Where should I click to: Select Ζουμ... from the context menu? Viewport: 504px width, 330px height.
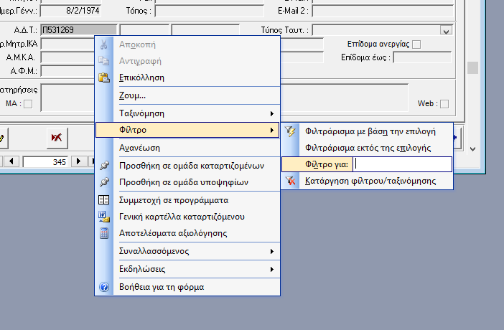point(132,95)
